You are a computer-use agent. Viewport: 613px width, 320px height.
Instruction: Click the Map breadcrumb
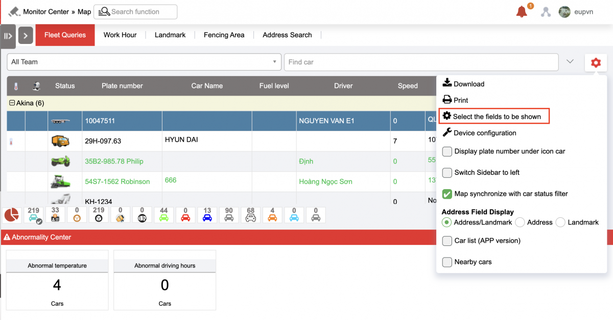pos(84,12)
